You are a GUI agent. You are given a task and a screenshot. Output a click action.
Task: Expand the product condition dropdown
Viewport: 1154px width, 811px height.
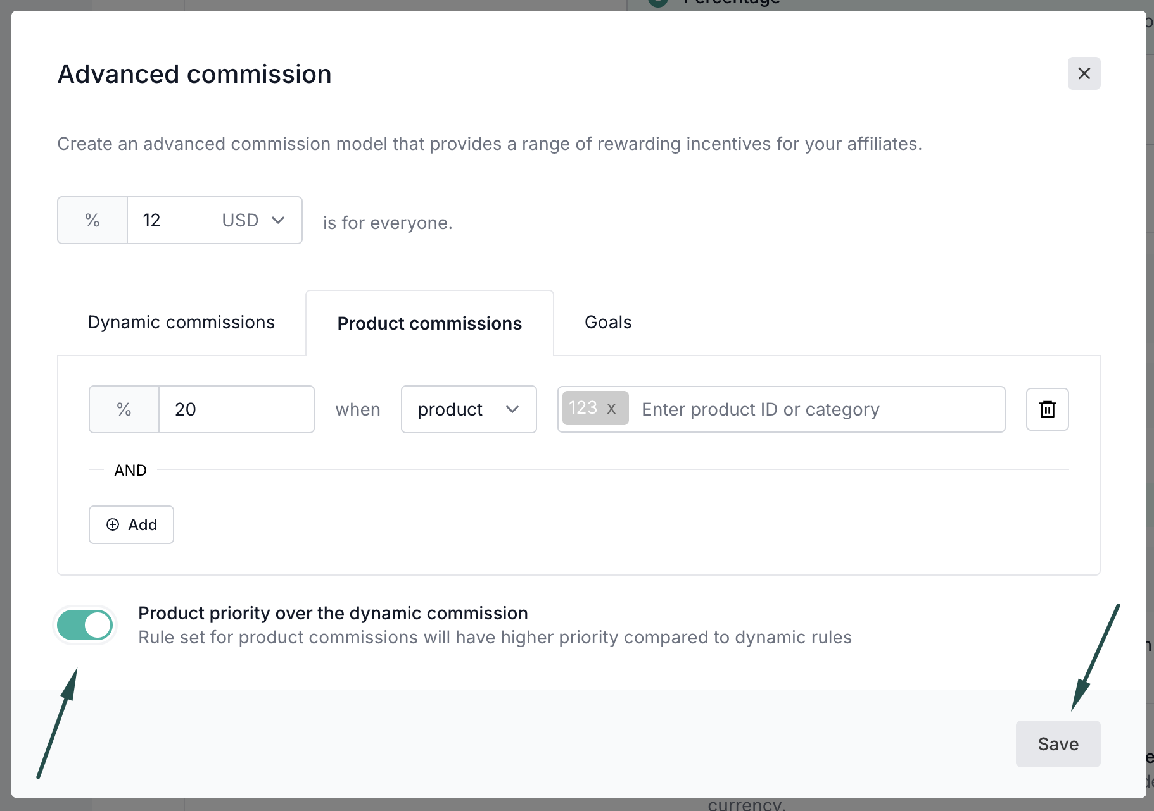[468, 409]
